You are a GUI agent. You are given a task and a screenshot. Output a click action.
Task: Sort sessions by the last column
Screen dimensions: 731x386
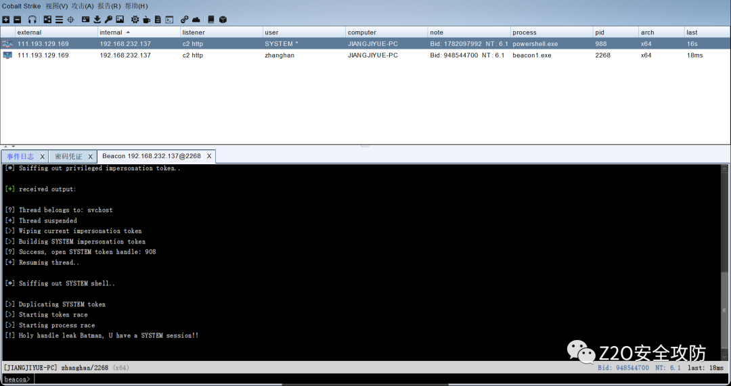[x=707, y=32]
